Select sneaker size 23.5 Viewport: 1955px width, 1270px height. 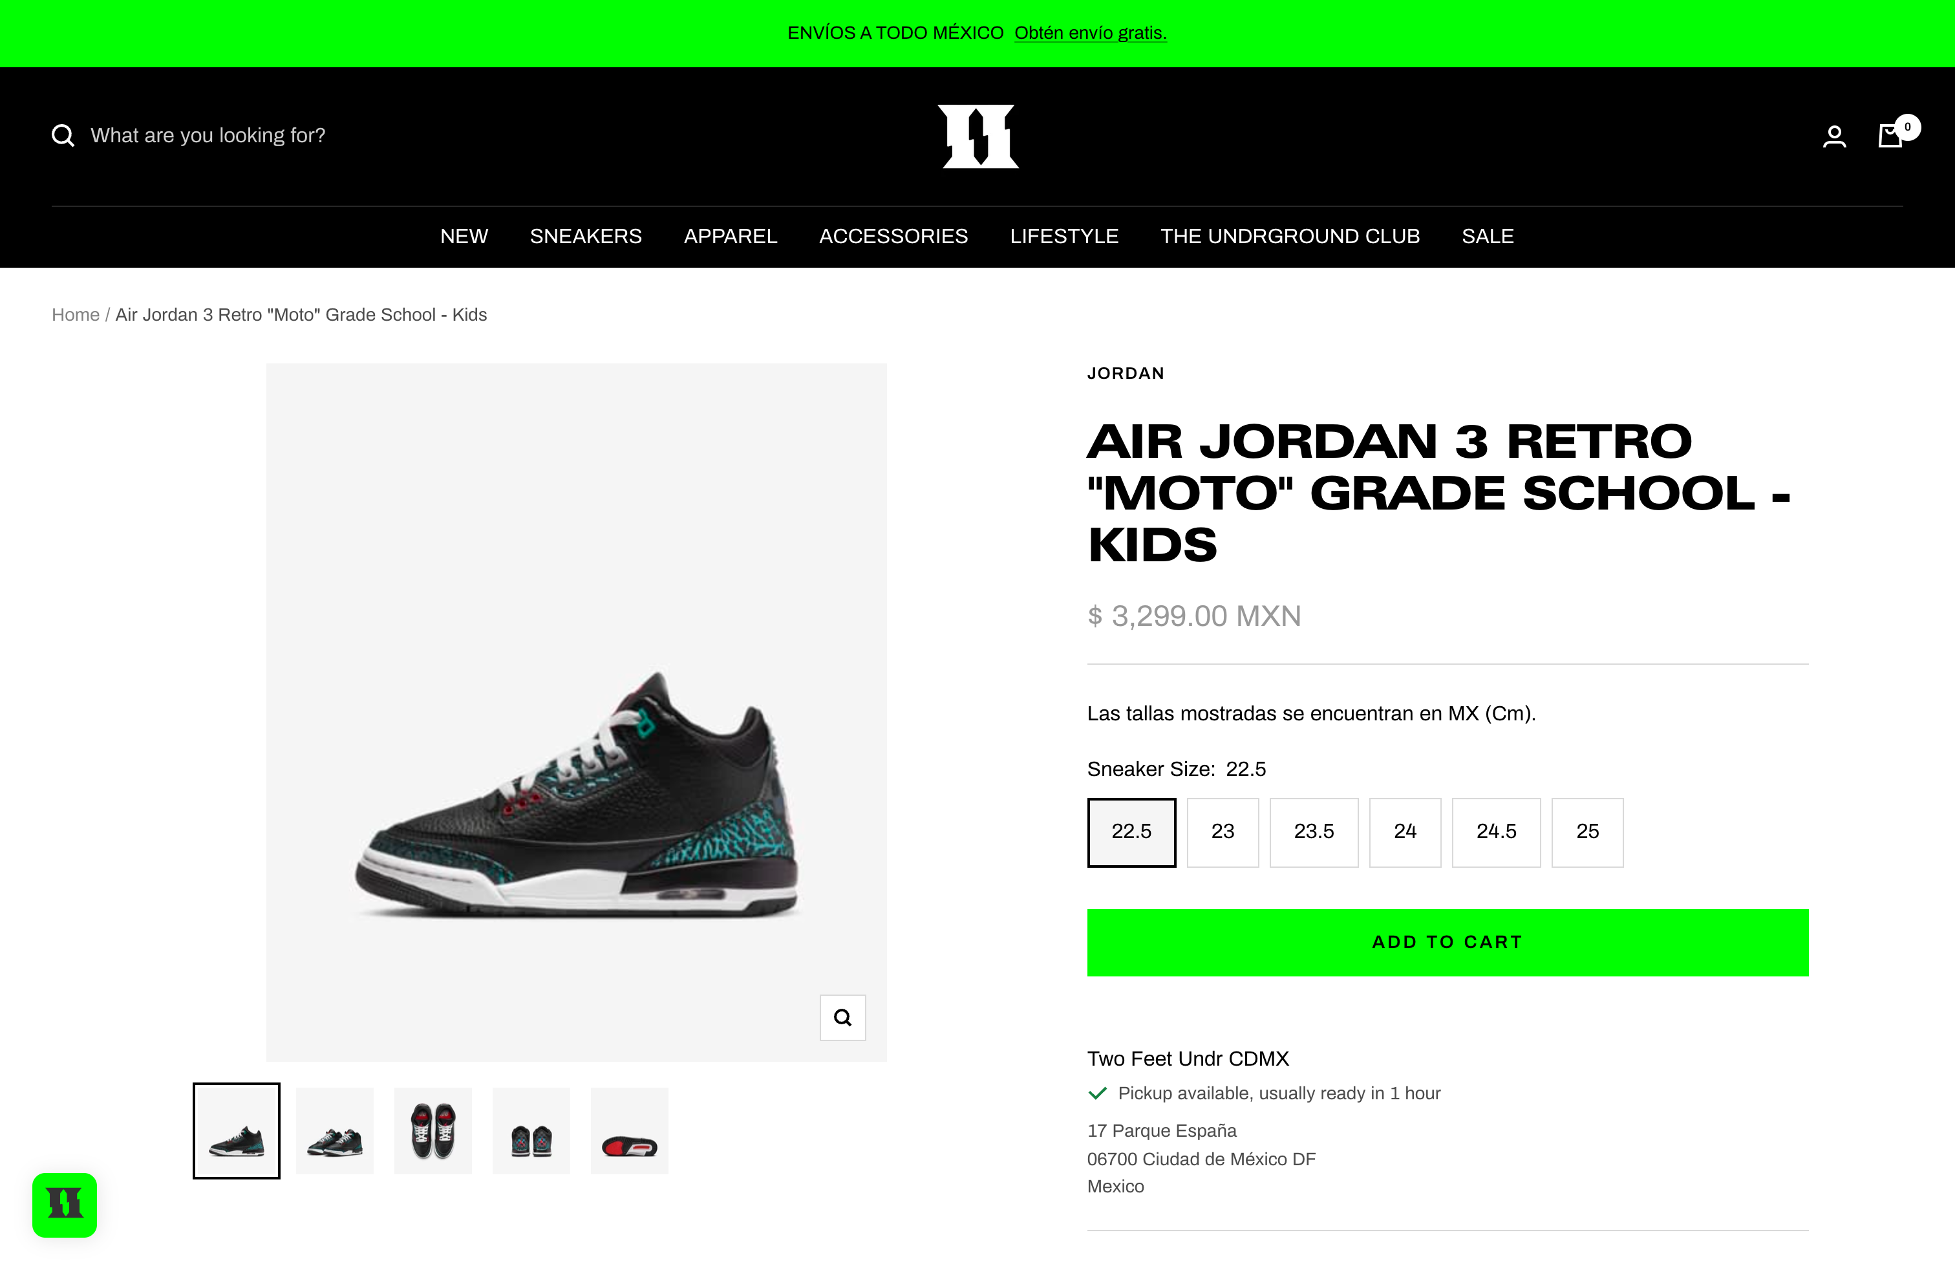[x=1314, y=832]
